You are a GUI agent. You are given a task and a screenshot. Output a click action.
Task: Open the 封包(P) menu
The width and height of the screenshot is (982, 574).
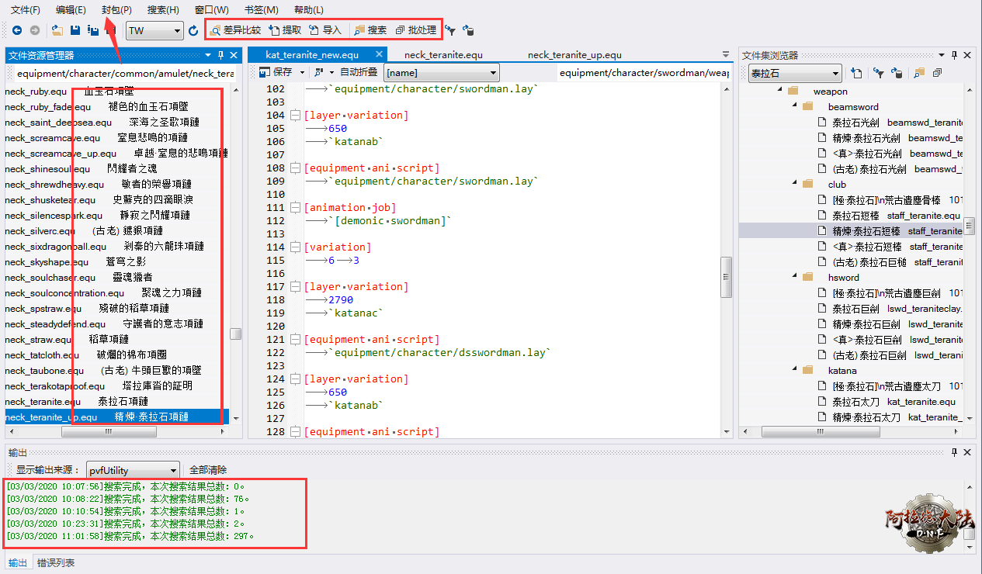tap(116, 9)
